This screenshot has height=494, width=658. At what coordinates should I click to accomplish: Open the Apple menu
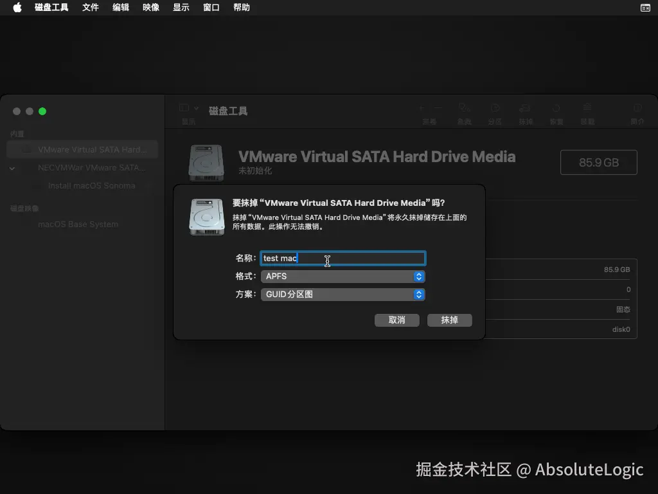[x=17, y=7]
